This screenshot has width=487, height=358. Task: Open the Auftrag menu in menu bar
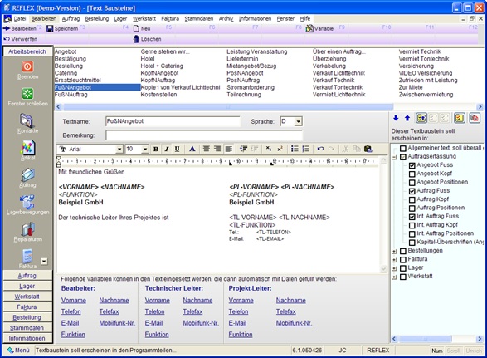[x=71, y=18]
